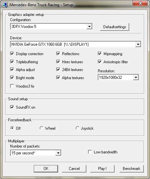This screenshot has width=150, height=179.
Task: Click the Defaultsettings button
Action: tap(115, 27)
